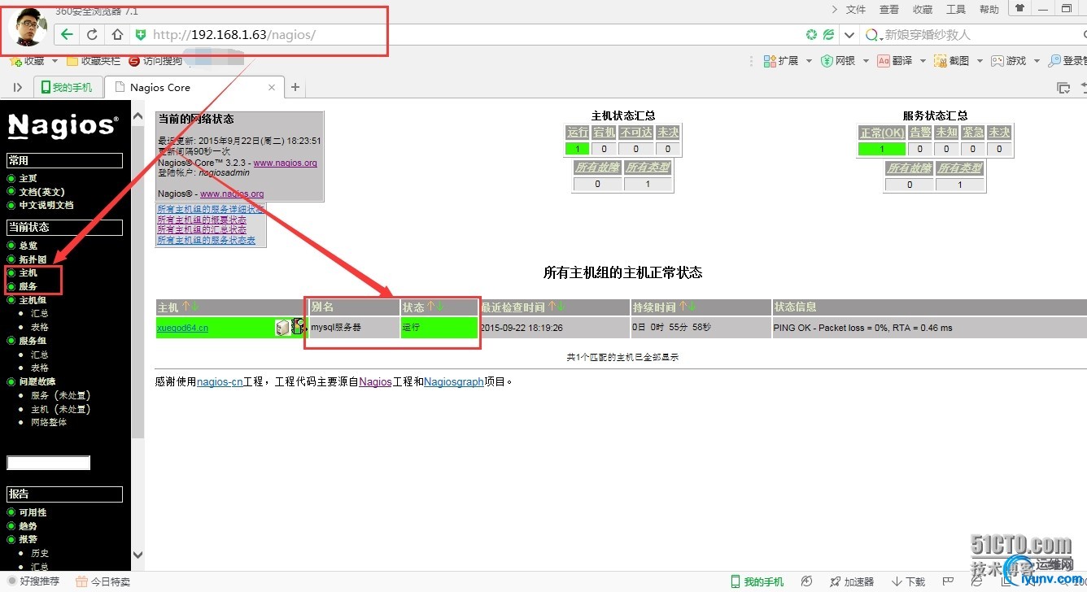Open the 总览 overview link
The height and width of the screenshot is (592, 1087).
[x=28, y=246]
